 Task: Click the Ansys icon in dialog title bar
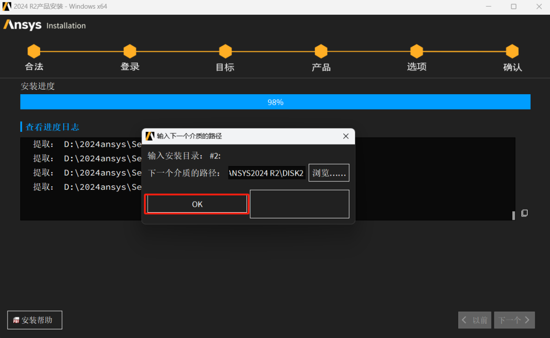(150, 136)
